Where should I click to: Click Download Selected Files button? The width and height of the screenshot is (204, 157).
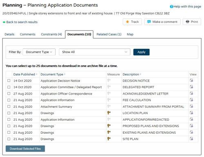(25, 149)
